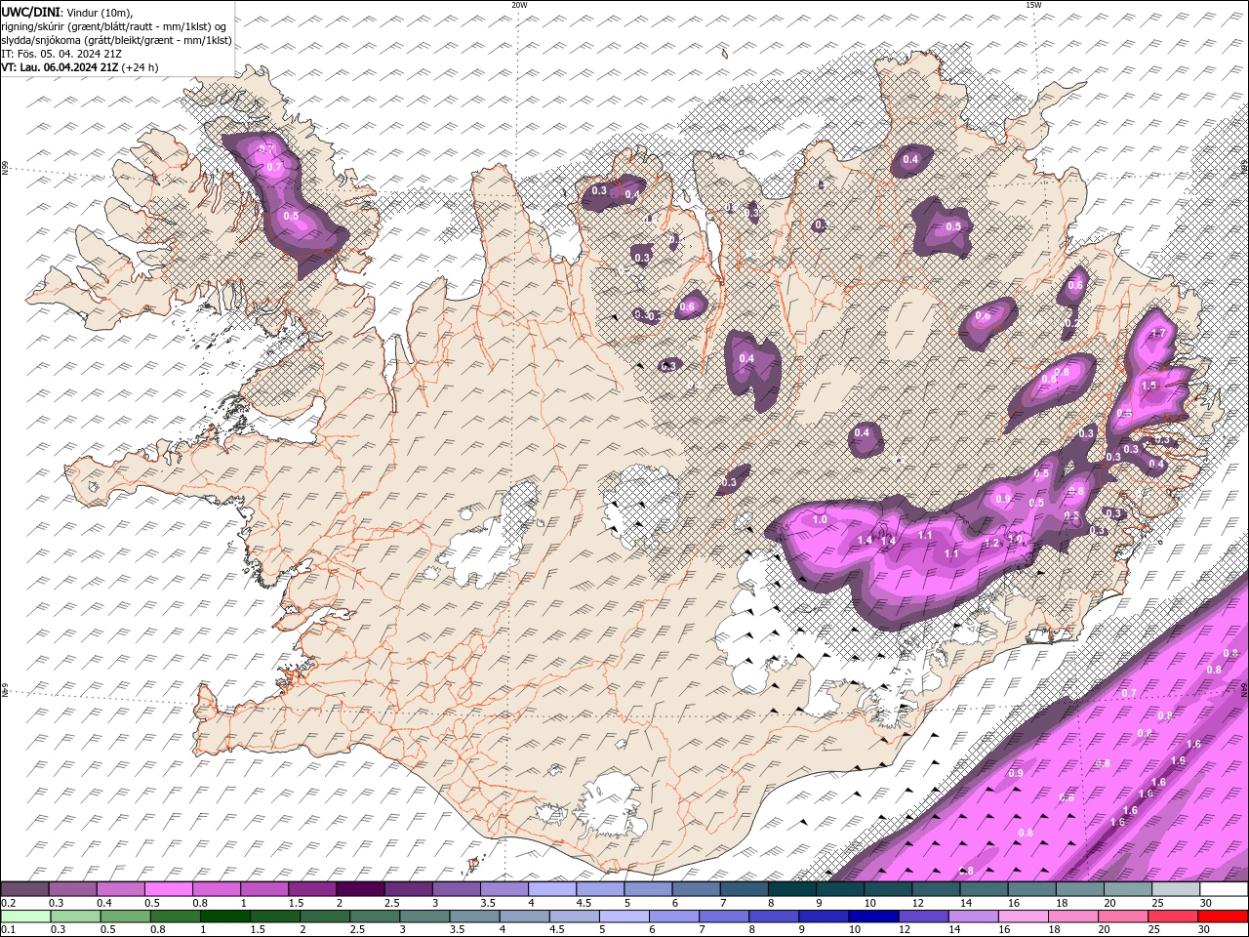Viewport: 1249px width, 937px height.
Task: Click the pale pink 16 rain legend swatch
Action: [x=1024, y=917]
